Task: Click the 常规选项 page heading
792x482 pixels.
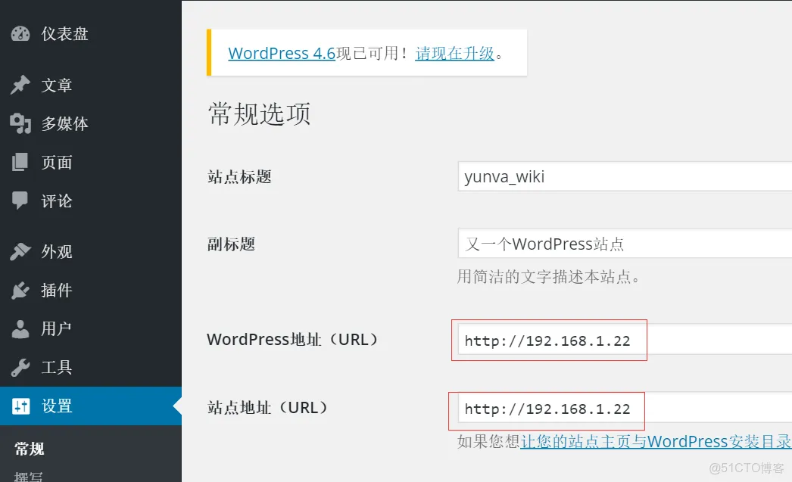Action: point(258,114)
